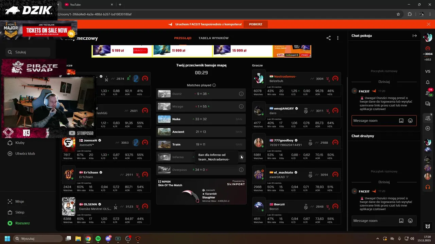Click the Wyszukaj taskbar search box
Screen dimensions: 435x244
(x=38, y=239)
